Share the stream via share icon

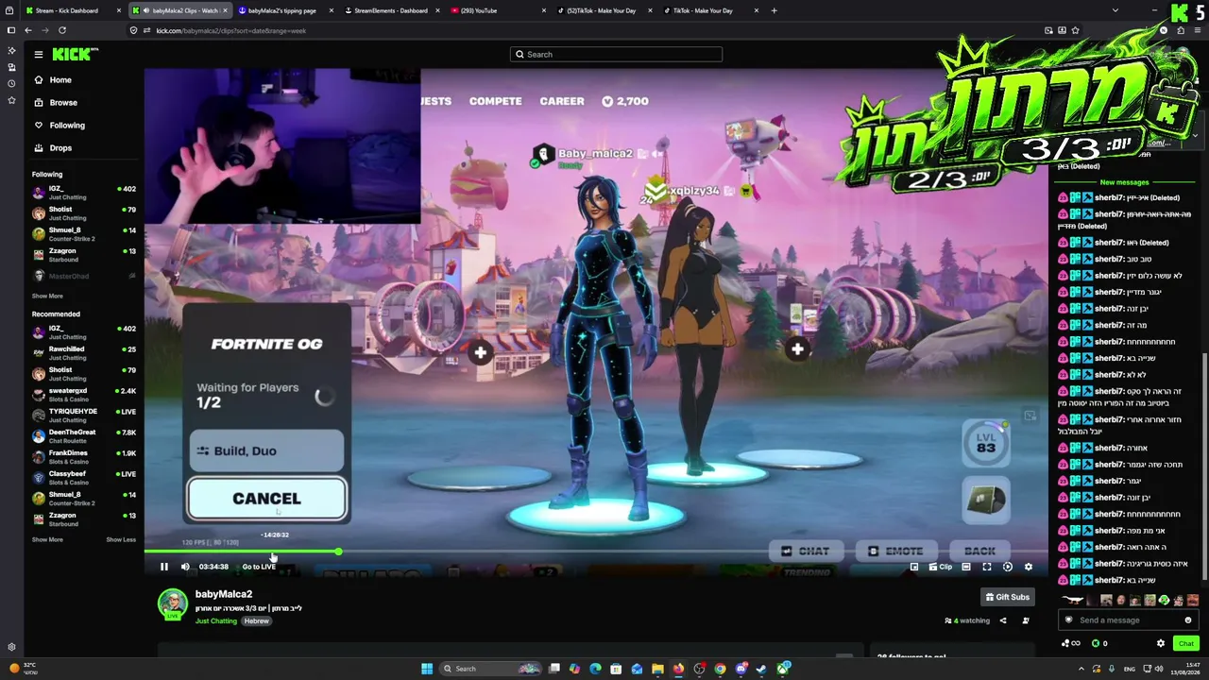tap(1003, 620)
